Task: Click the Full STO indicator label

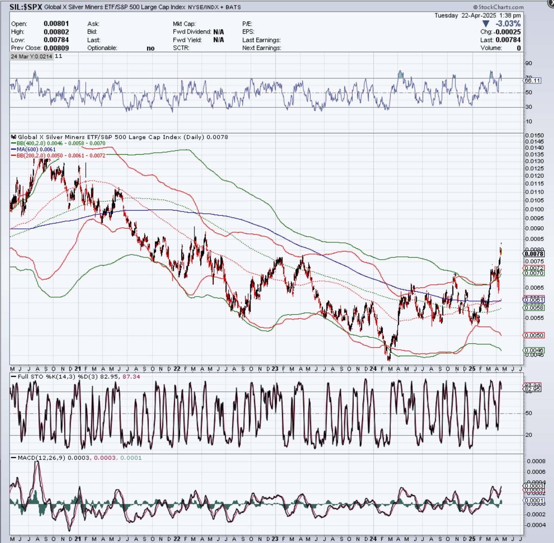Action: click(28, 377)
